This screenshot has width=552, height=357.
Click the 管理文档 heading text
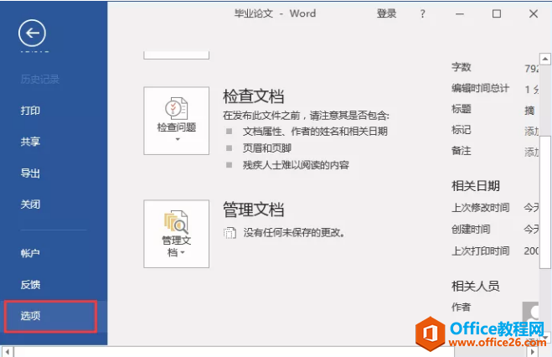[x=254, y=210]
